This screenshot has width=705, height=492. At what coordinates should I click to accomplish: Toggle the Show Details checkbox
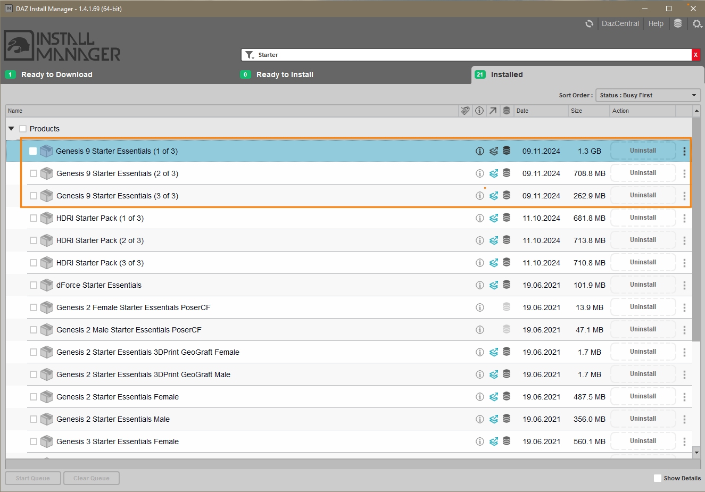pos(658,478)
